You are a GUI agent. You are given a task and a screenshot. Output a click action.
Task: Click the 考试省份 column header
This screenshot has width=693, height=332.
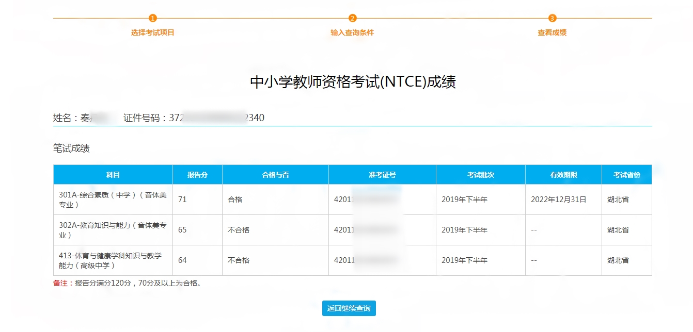point(626,175)
